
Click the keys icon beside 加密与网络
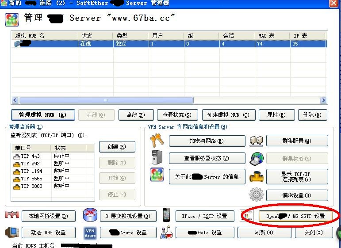[157, 141]
